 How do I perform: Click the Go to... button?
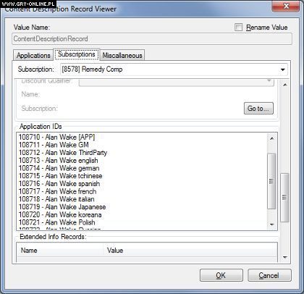coord(258,109)
